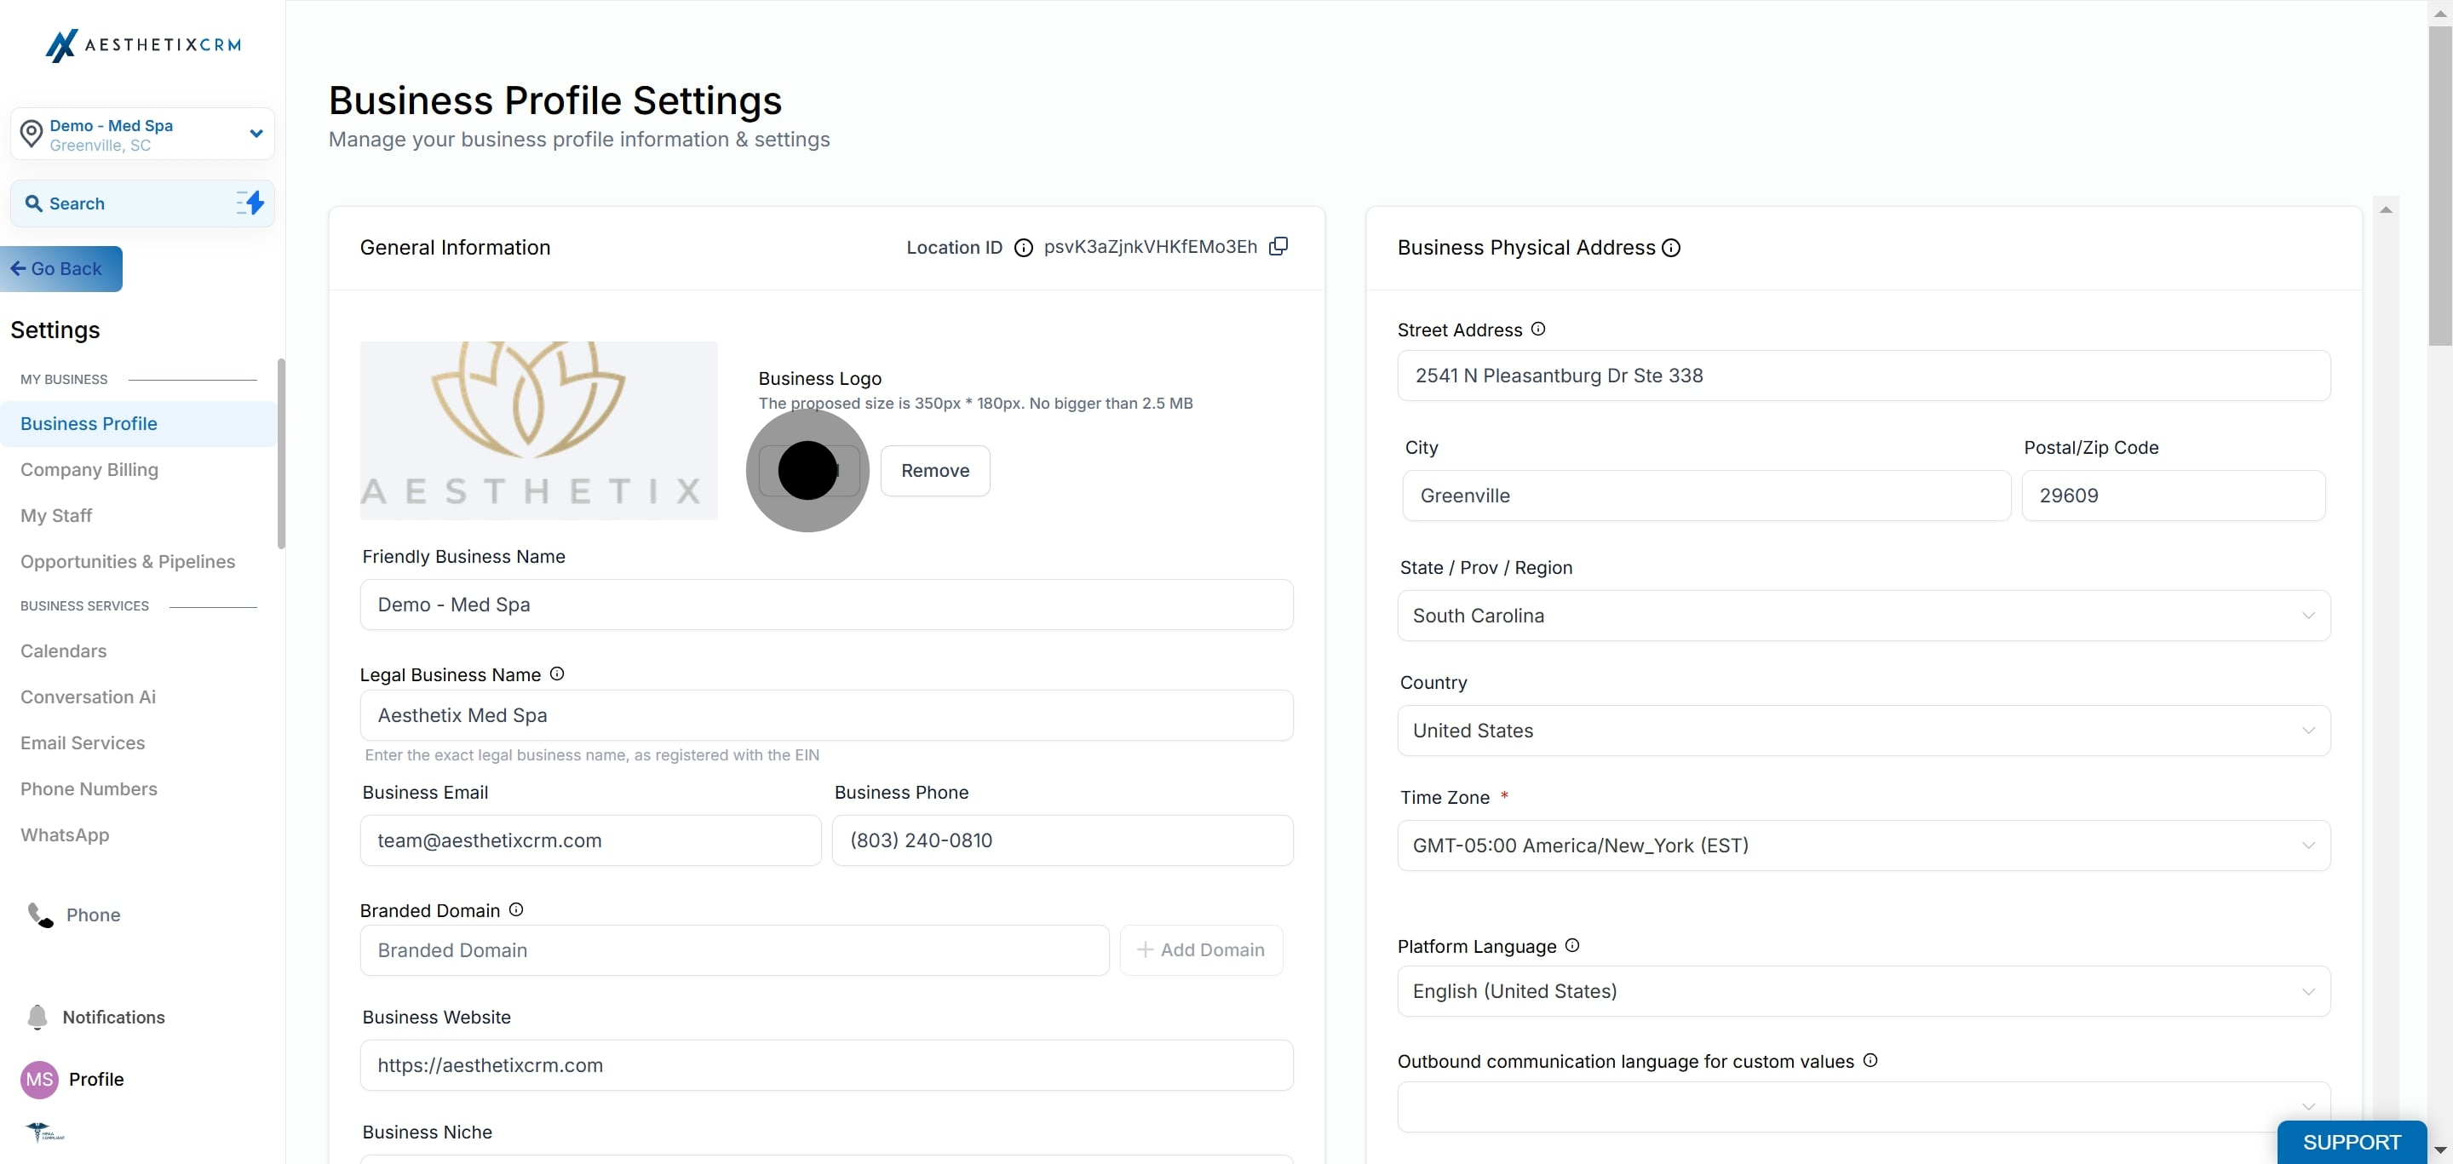Open the Country dropdown

[x=1863, y=731]
